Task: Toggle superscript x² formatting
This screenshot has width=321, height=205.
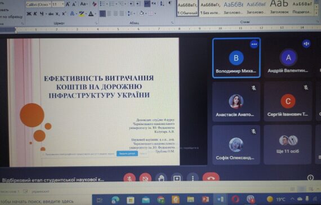Action: tap(64, 14)
